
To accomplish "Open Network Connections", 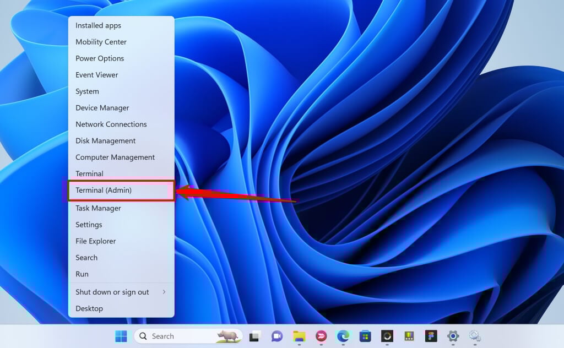I will (121, 124).
